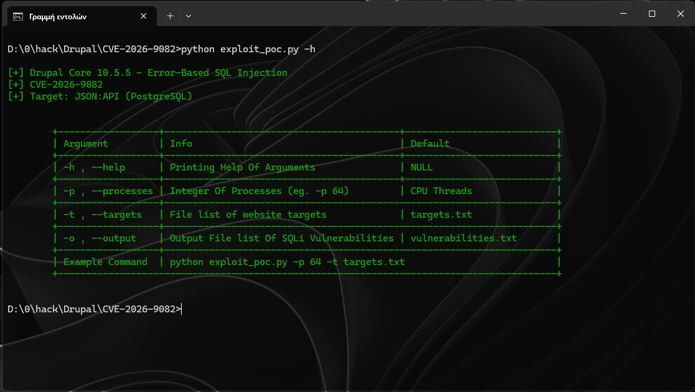Click the 'NULL' default value
The image size is (695, 392).
click(421, 167)
